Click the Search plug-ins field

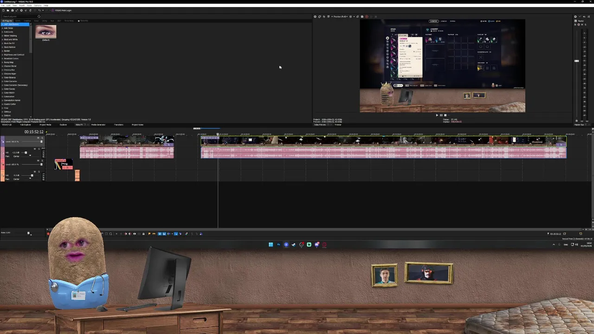pyautogui.click(x=19, y=16)
